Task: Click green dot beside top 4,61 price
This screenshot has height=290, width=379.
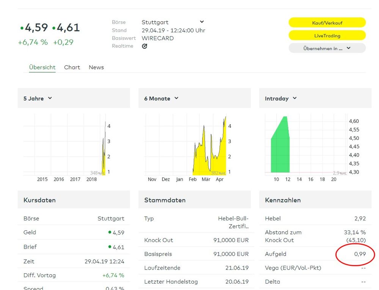Action: [54, 28]
